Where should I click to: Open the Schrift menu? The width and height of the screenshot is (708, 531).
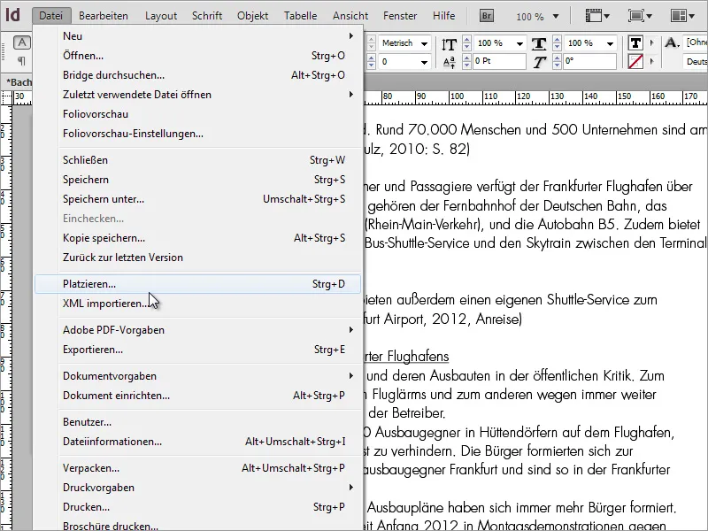[207, 16]
